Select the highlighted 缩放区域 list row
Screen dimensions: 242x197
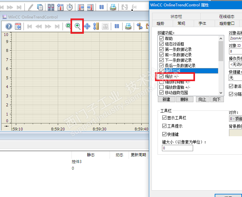click(x=191, y=71)
